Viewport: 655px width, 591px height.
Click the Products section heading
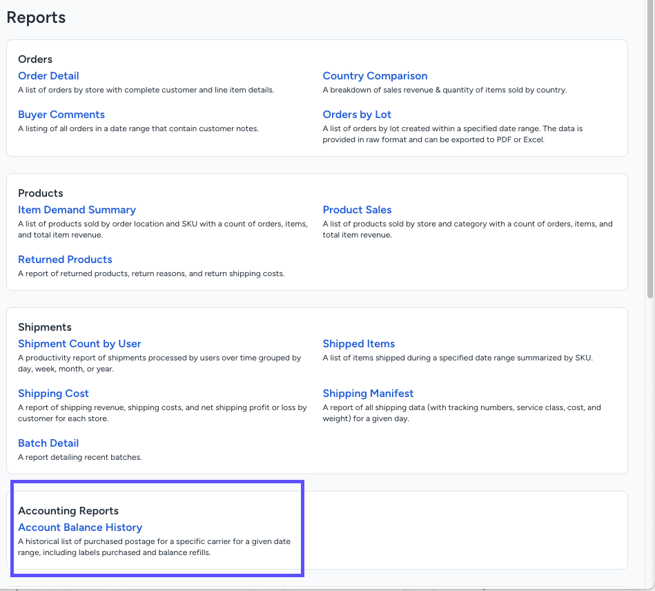(41, 193)
